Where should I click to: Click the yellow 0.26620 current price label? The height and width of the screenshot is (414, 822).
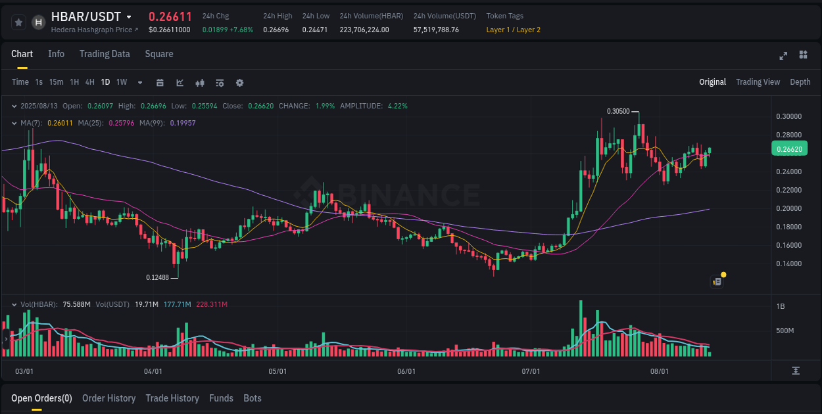pos(789,149)
